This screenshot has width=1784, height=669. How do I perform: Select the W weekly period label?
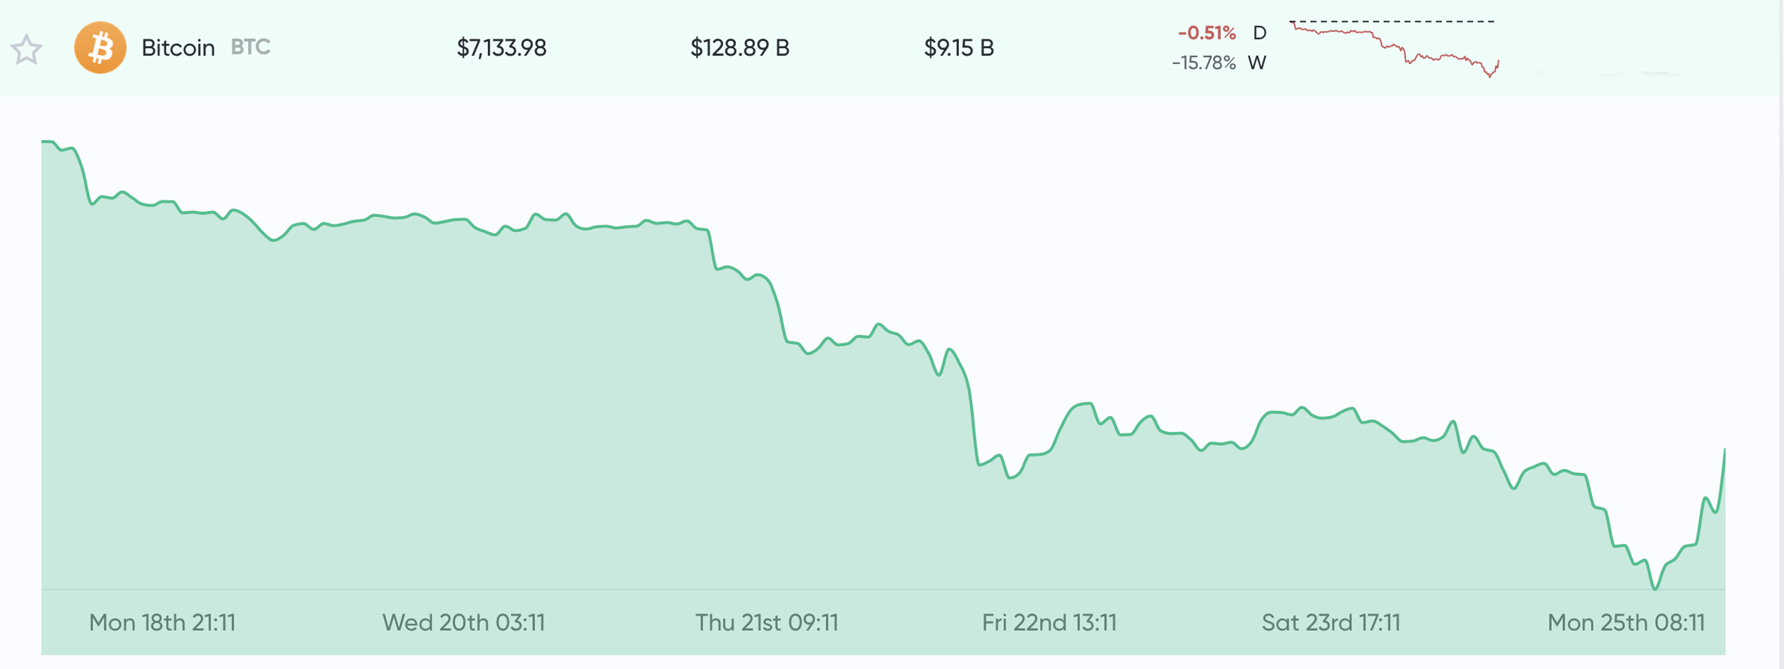1257,63
